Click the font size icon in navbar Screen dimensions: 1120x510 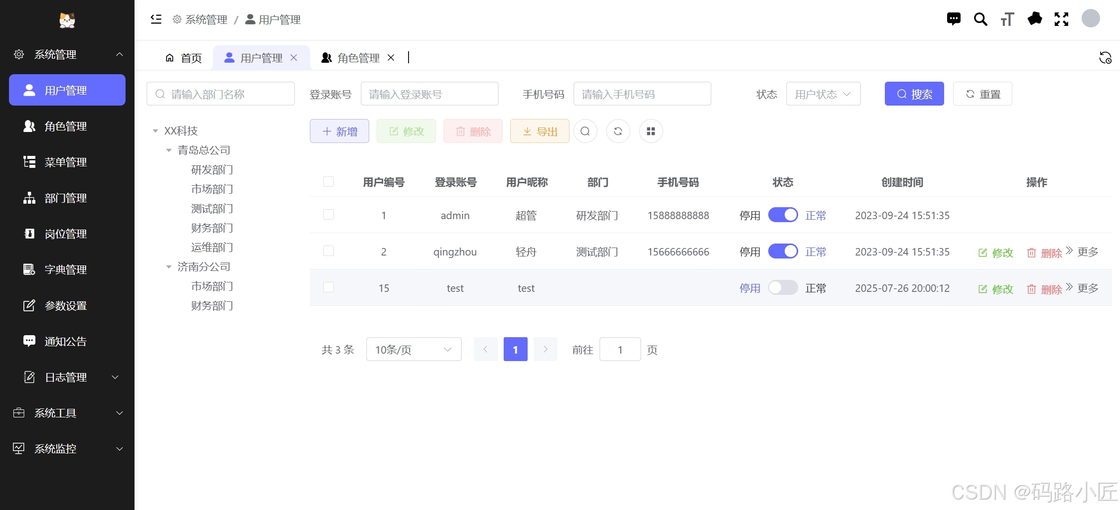[x=1007, y=19]
